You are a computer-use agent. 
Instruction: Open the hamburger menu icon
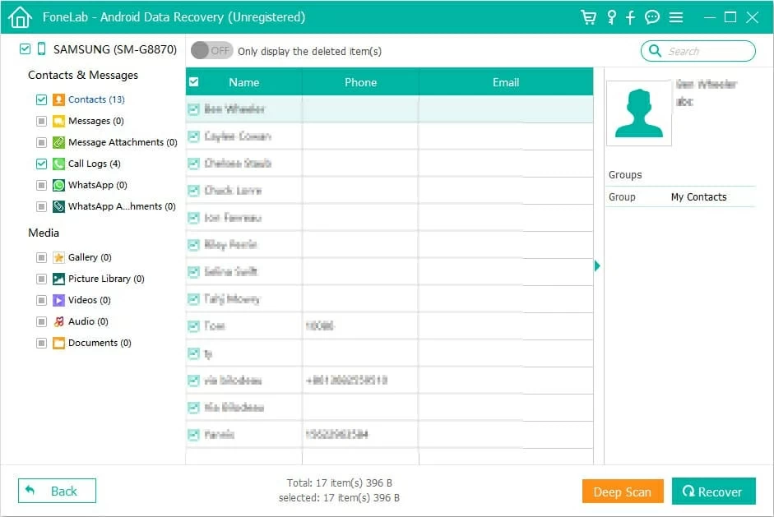(x=676, y=17)
